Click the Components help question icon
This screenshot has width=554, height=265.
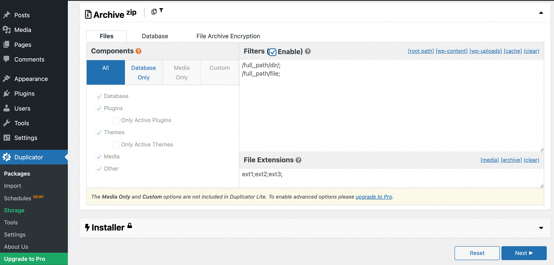pos(139,51)
